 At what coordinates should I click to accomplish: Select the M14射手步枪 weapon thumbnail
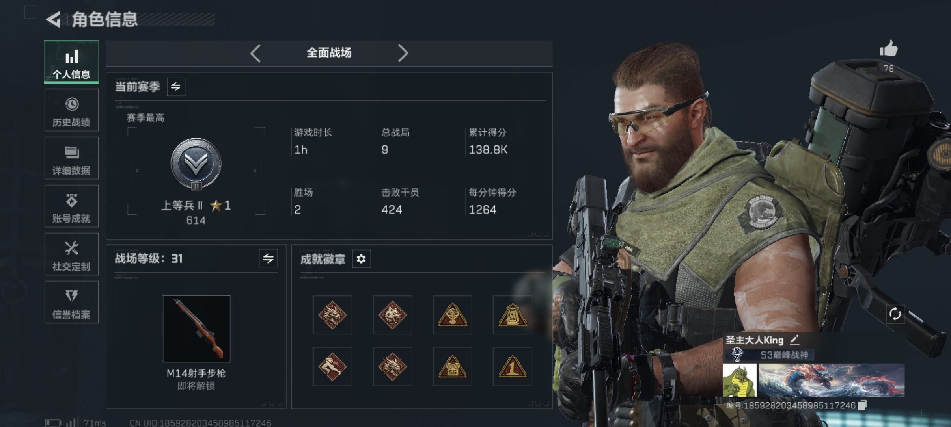[196, 329]
